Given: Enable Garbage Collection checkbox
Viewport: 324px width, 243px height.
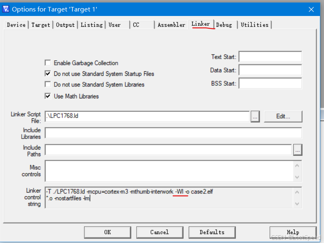Looking at the screenshot, I should 48,63.
